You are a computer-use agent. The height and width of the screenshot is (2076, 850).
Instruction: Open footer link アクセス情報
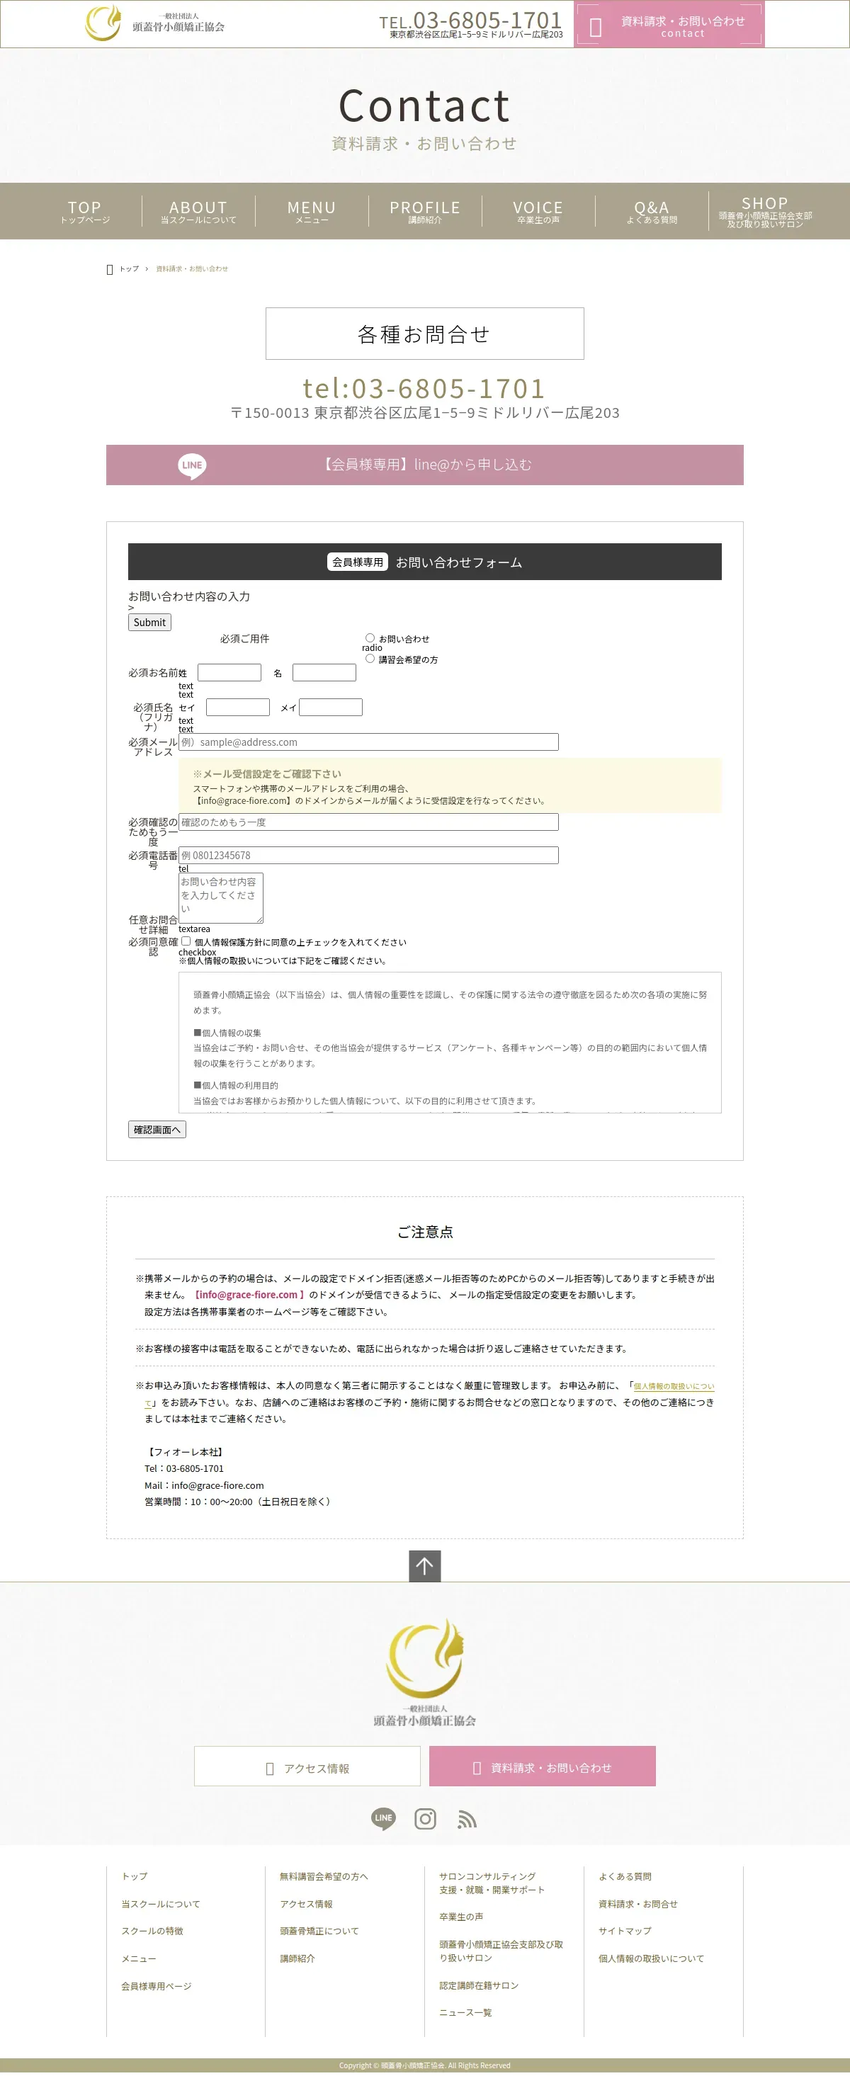click(x=306, y=1904)
